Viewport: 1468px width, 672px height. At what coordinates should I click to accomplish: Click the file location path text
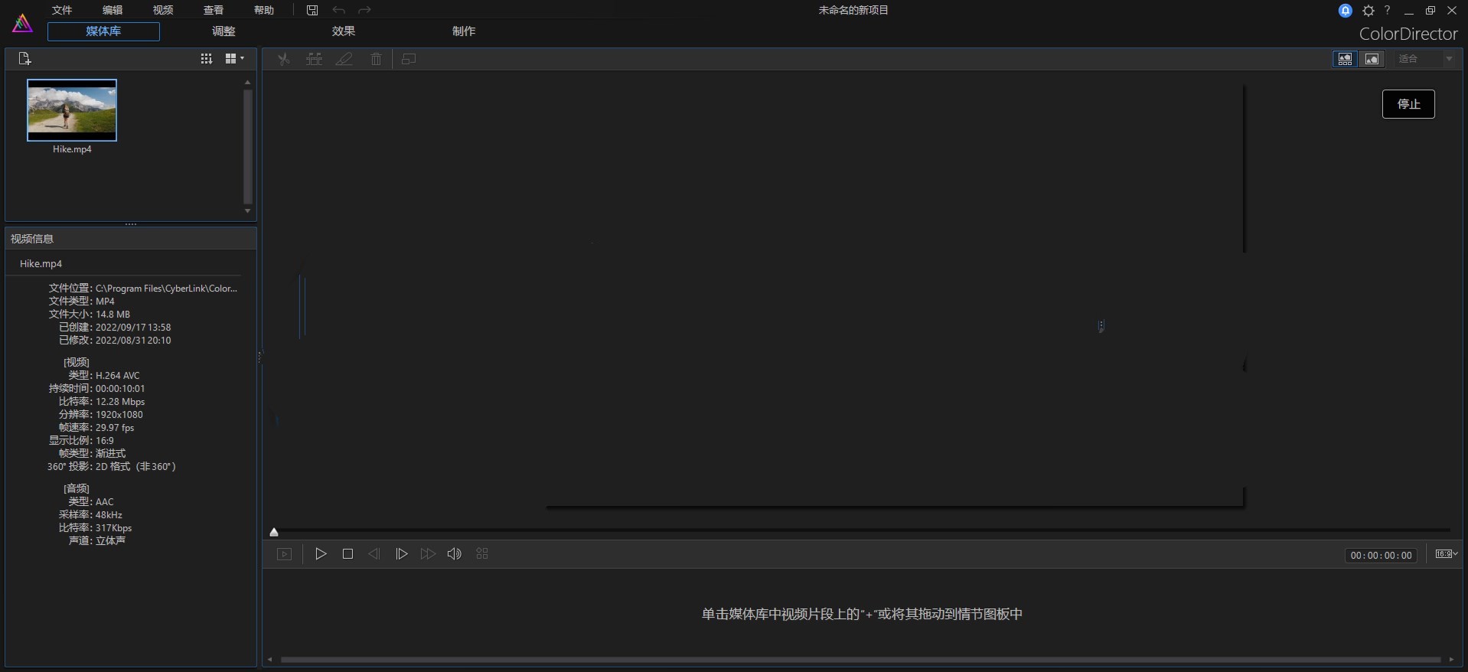166,289
